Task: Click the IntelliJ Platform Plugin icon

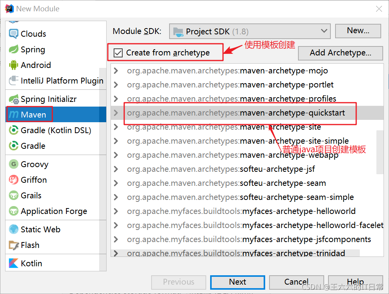Action: click(13, 81)
